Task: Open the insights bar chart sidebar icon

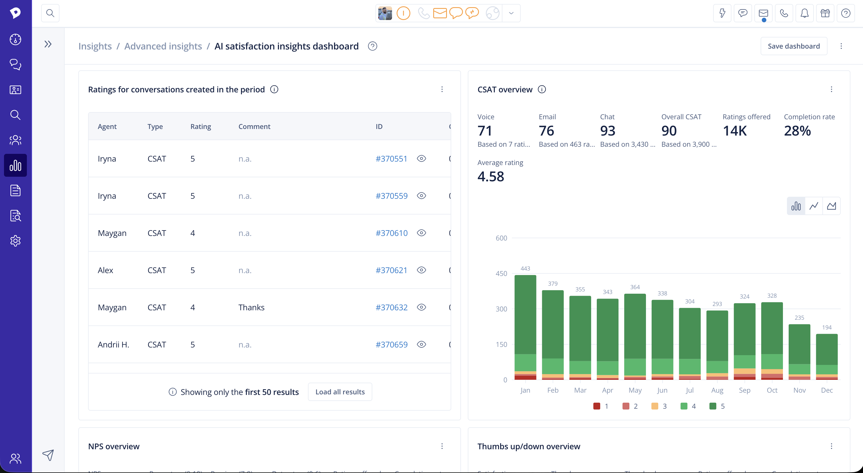Action: (x=15, y=165)
